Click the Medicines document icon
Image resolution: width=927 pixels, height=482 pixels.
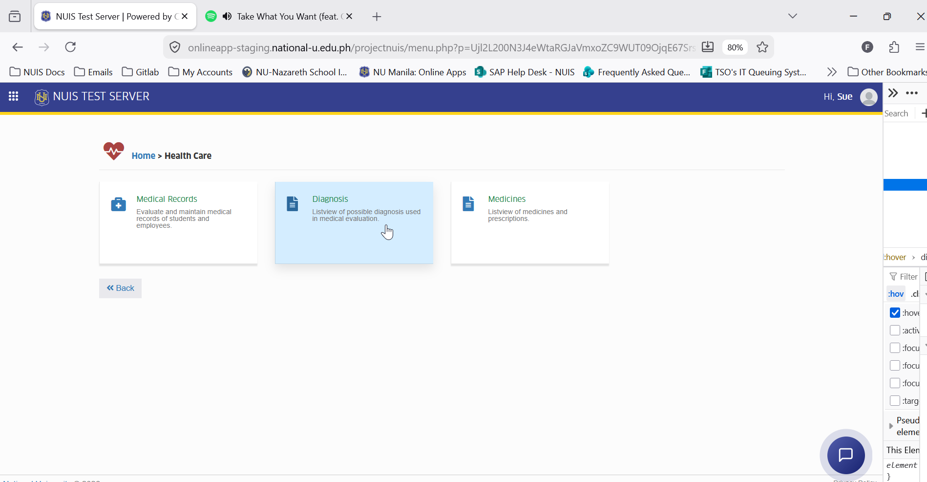tap(468, 204)
